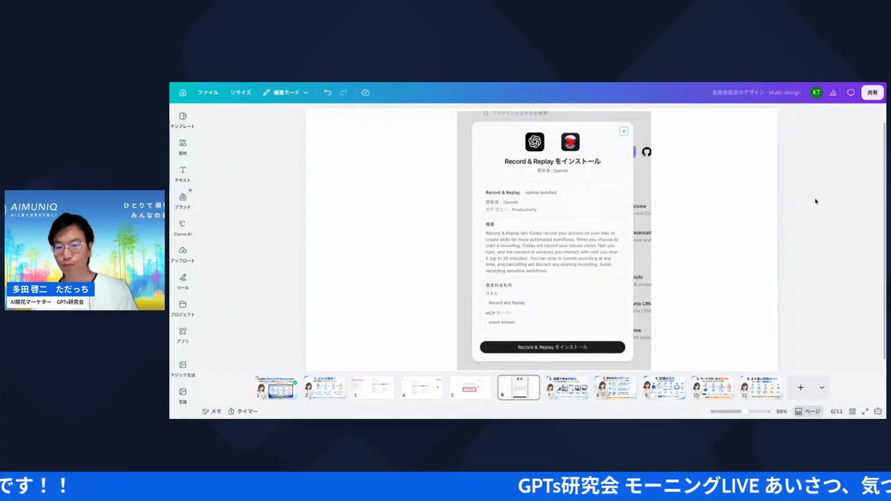Click the ChatGPT logo in the dialog

click(x=535, y=142)
